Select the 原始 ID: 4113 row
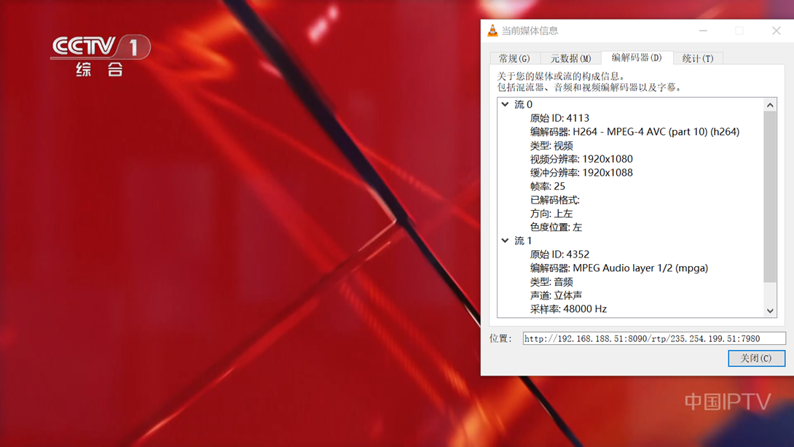The image size is (794, 447). tap(559, 118)
